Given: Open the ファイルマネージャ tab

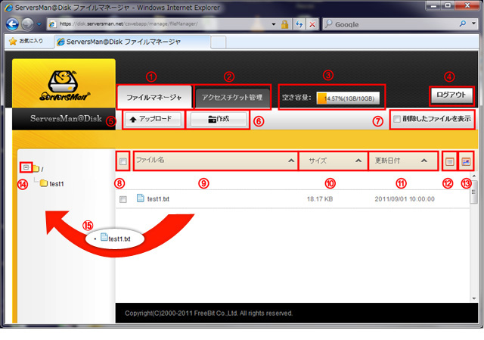Looking at the screenshot, I should [x=154, y=97].
